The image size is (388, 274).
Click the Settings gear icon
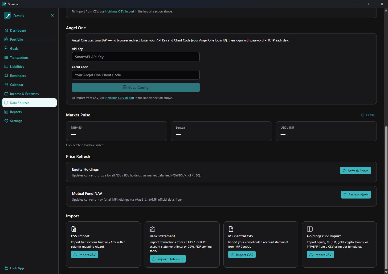click(x=6, y=121)
